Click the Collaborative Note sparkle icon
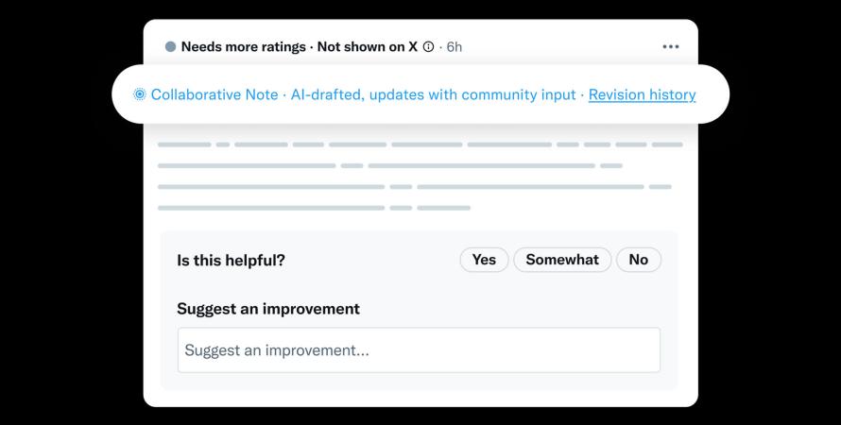 140,94
